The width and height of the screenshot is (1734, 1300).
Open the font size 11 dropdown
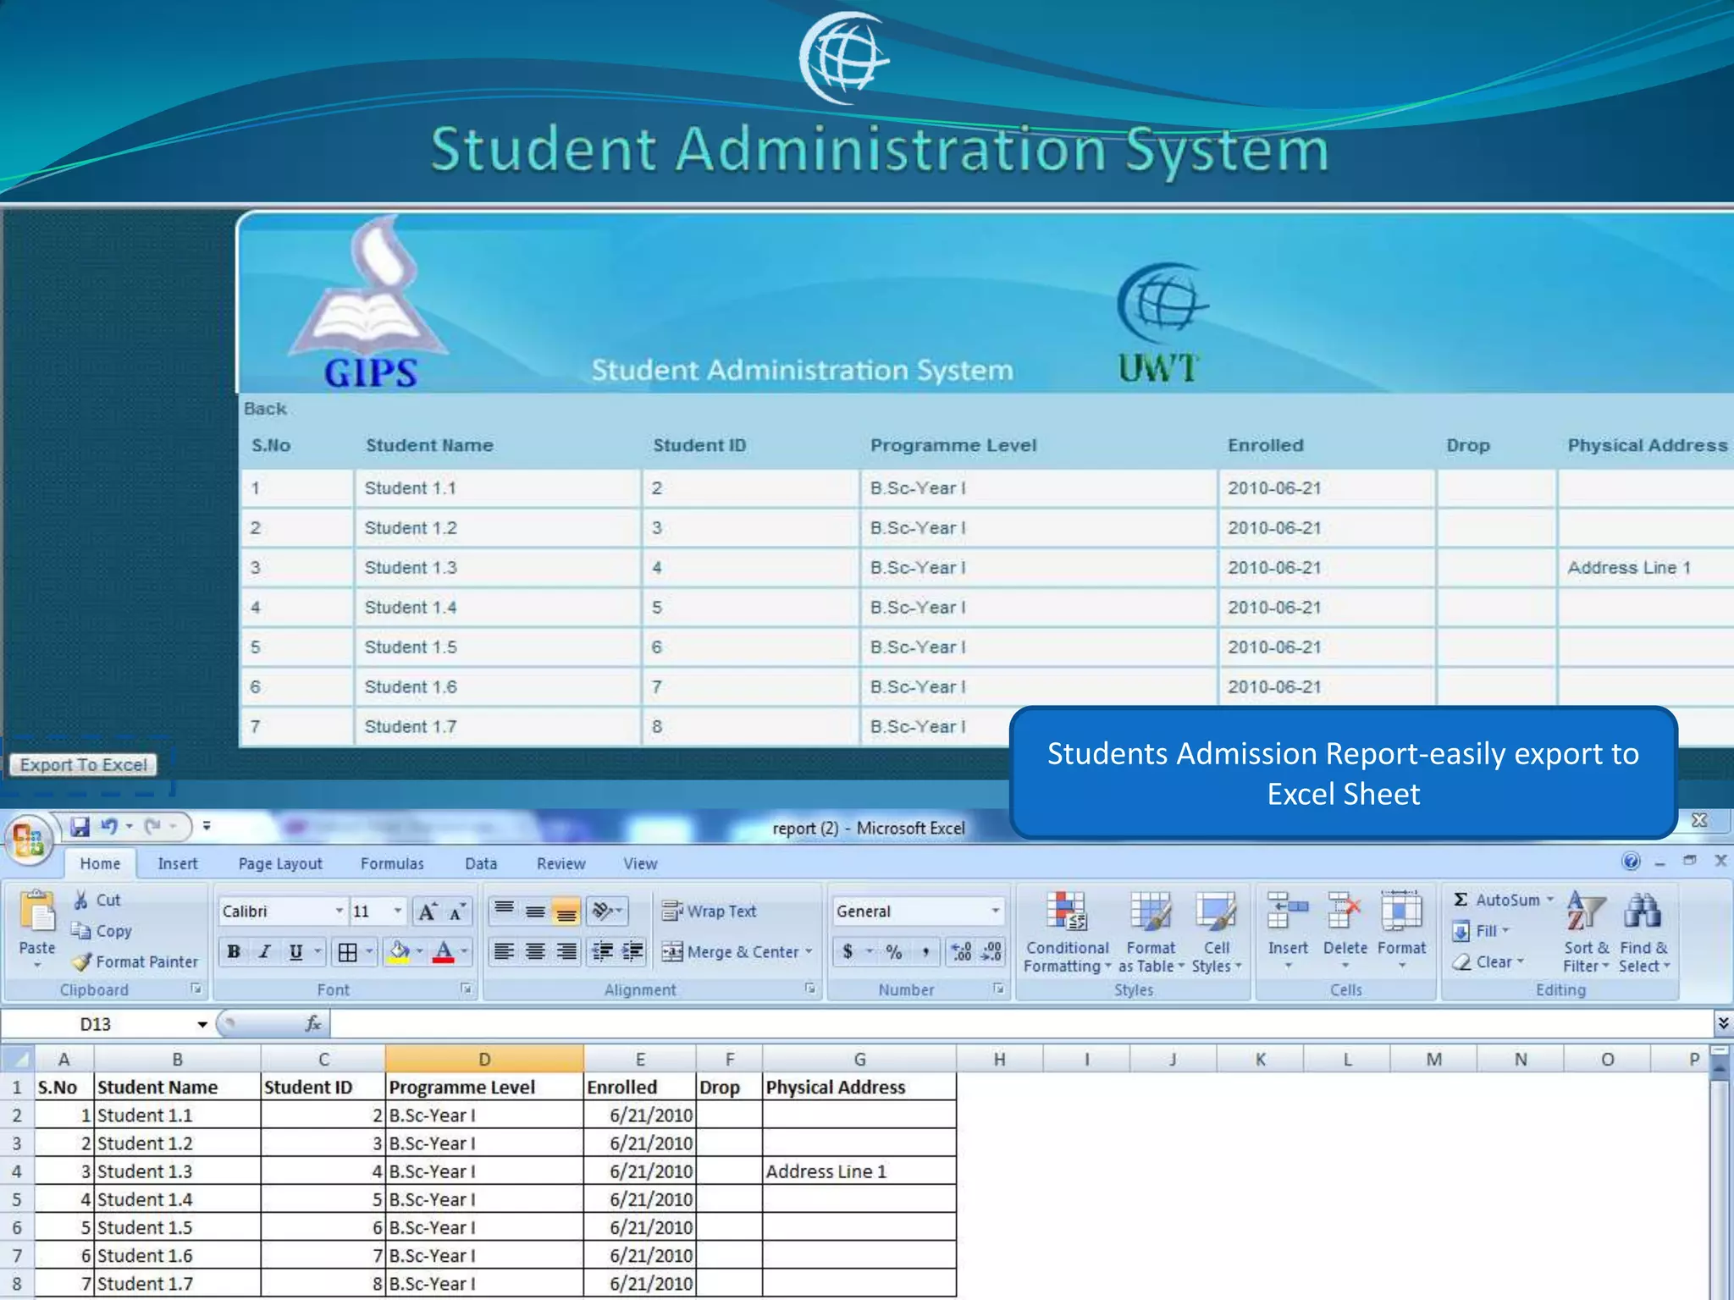(x=397, y=911)
